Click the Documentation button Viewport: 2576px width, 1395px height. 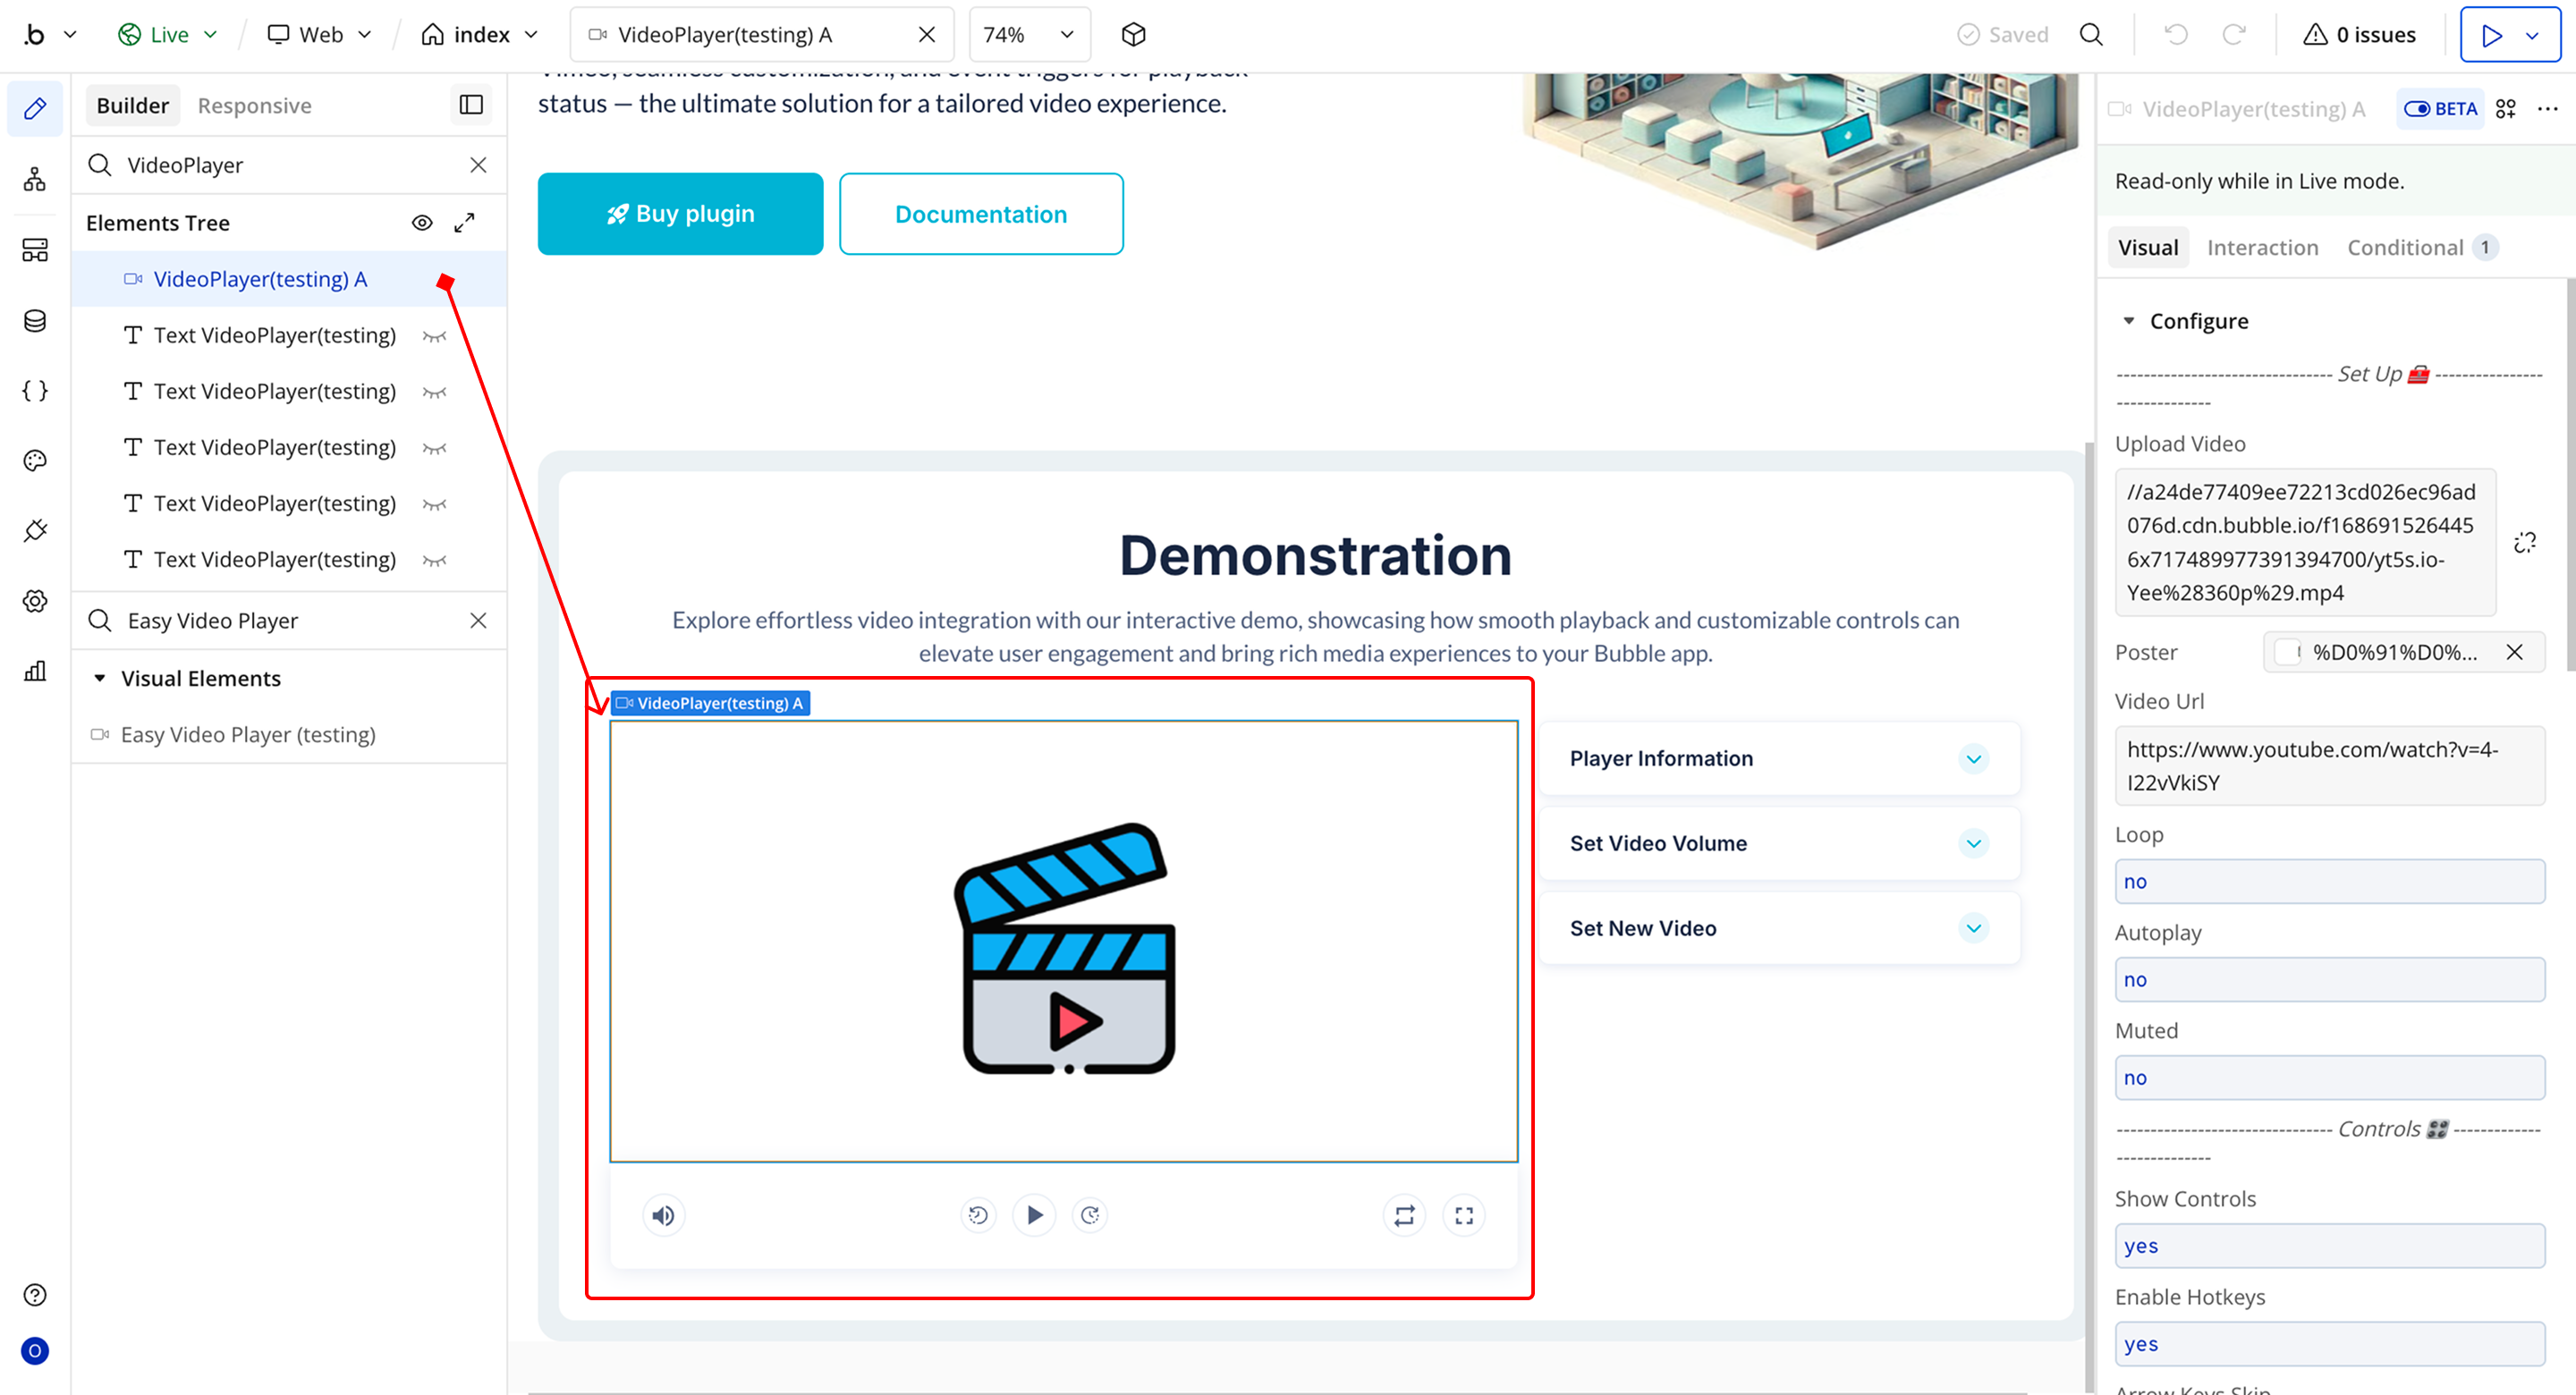pyautogui.click(x=980, y=214)
